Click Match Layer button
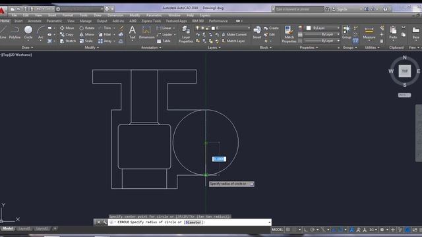Viewport: 422px width, 237px height. (x=233, y=41)
